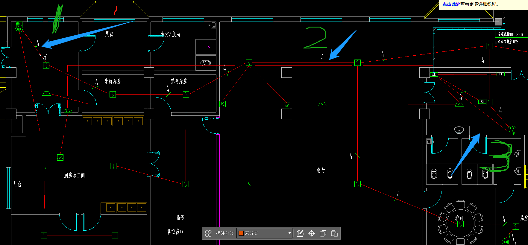Screen dimensions: 528x245
Task: Select the speaker symbol below 门厅
Action: click(x=46, y=94)
